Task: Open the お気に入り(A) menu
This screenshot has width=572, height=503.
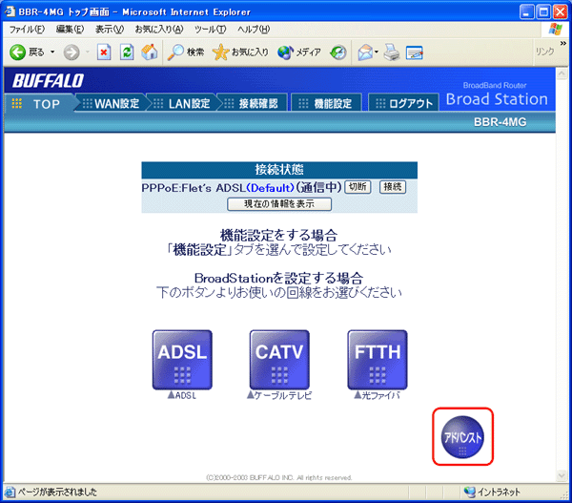Action: pyautogui.click(x=159, y=30)
